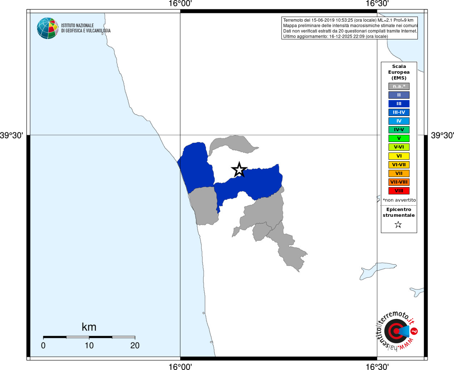Image resolution: width=454 pixels, height=370 pixels.
Task: Click the top 16°00' longitude label
Action: [x=180, y=4]
